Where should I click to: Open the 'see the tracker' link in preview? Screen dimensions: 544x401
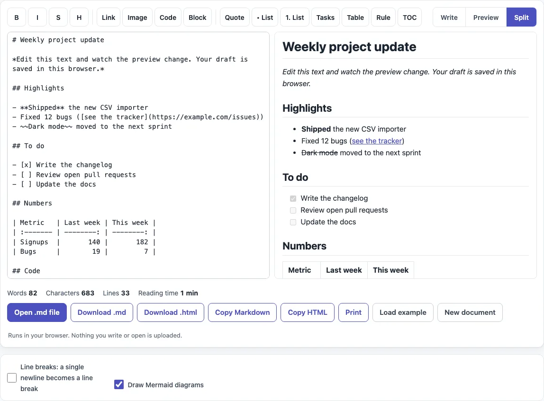377,141
